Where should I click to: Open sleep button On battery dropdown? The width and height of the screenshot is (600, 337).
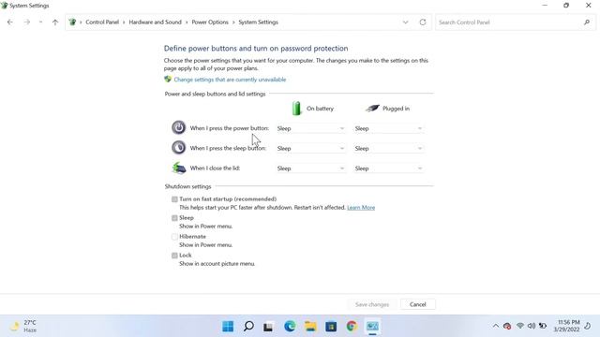(x=310, y=148)
